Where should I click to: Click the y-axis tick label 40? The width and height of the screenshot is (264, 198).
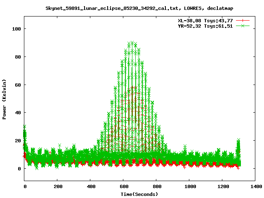click(18, 113)
